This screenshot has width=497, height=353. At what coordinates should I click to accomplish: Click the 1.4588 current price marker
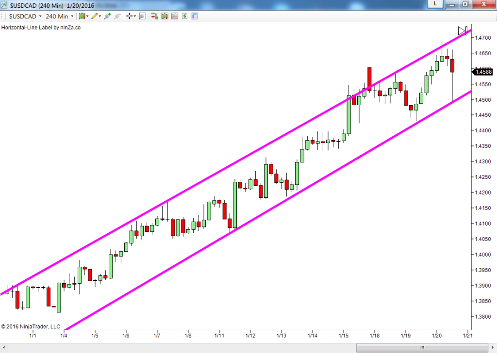pos(482,72)
